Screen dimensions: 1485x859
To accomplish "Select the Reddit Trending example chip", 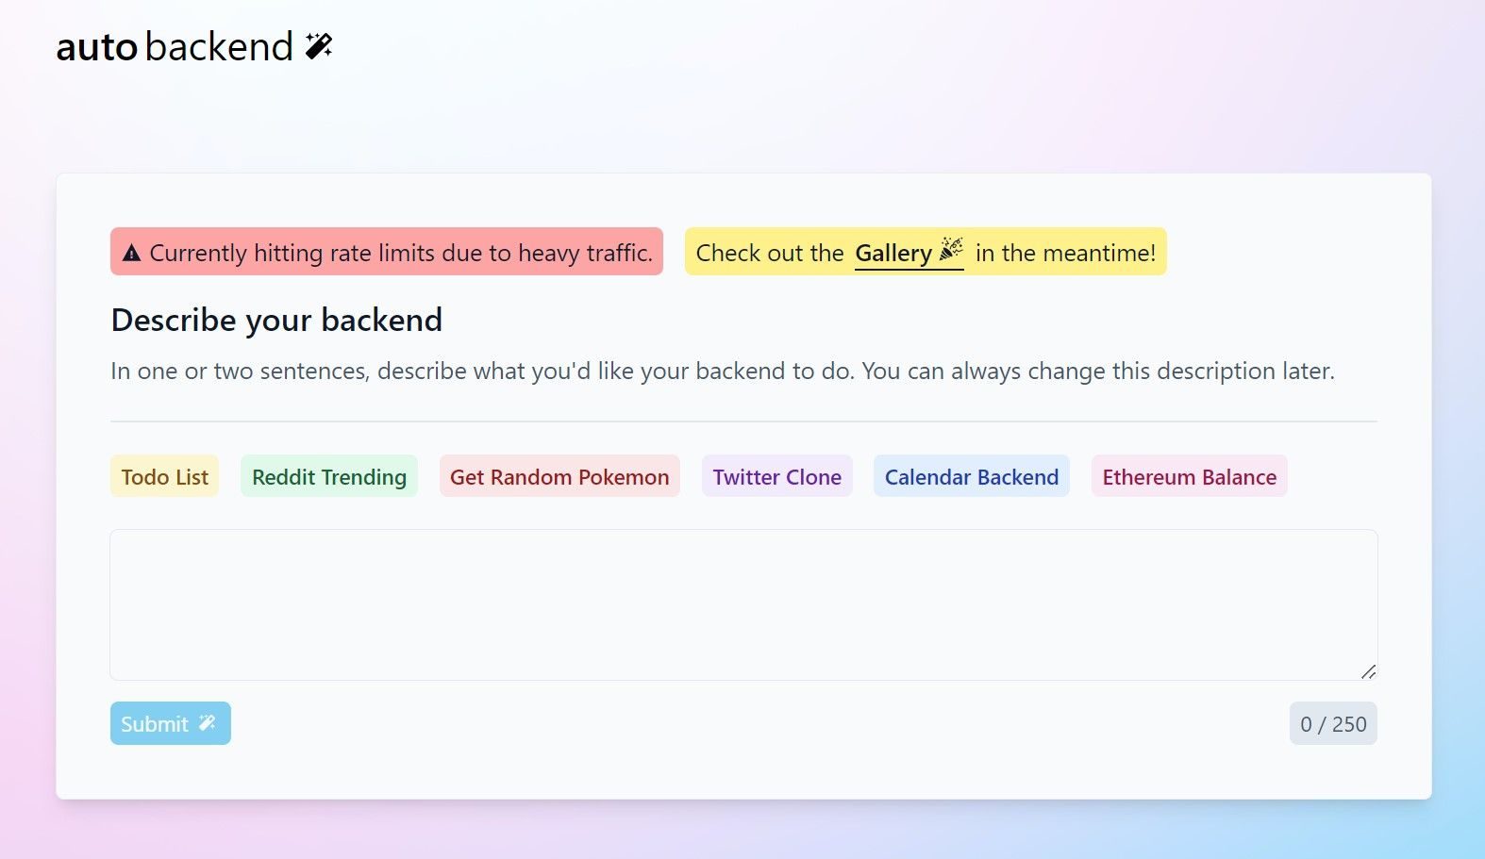I will pyautogui.click(x=329, y=476).
